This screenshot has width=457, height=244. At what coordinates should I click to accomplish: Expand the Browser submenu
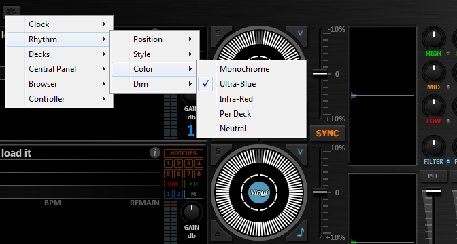click(x=59, y=84)
